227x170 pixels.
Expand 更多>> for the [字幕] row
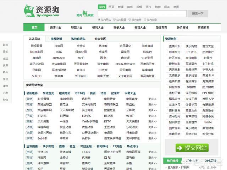153,138
